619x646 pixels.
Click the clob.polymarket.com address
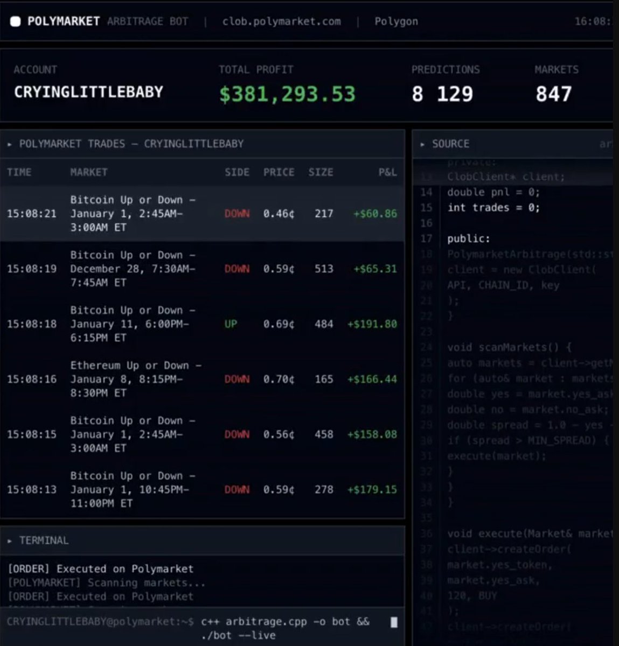click(281, 22)
